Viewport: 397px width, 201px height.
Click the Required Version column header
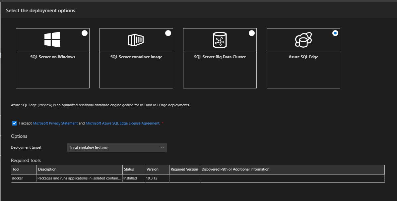coord(184,169)
